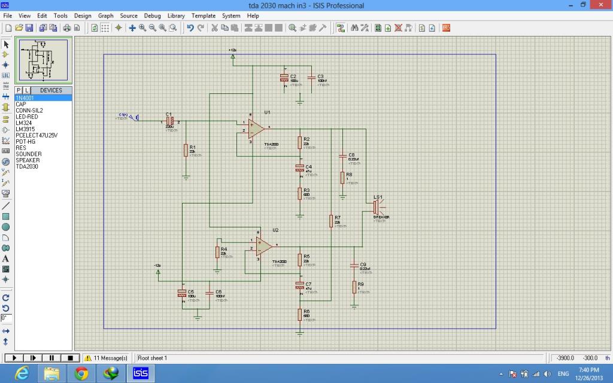
Task: Click the Print icon in toolbar
Action: tap(66, 28)
